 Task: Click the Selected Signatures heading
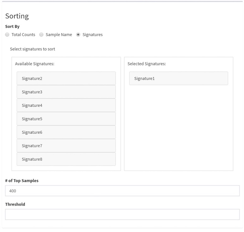pyautogui.click(x=147, y=64)
